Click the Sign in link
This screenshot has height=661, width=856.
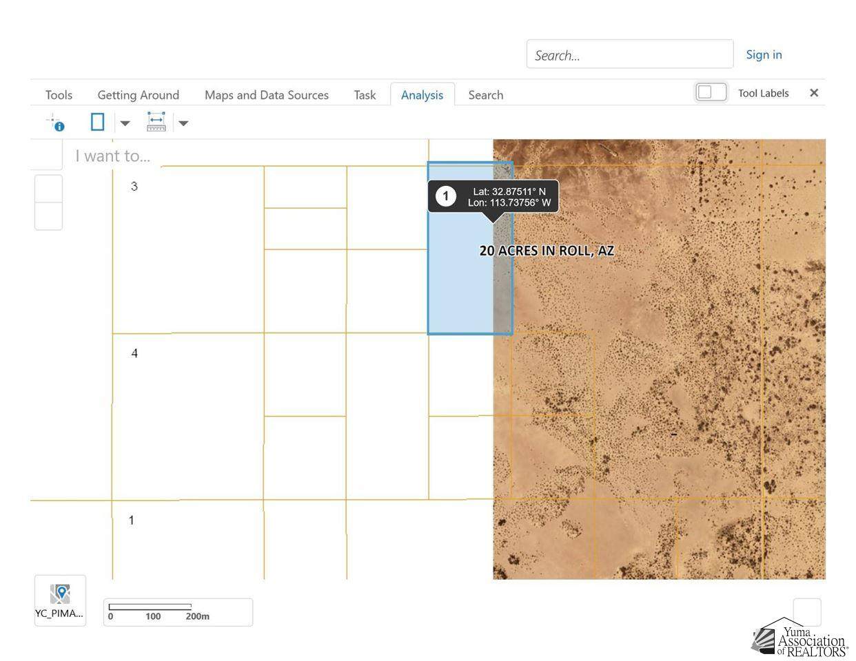pyautogui.click(x=764, y=54)
